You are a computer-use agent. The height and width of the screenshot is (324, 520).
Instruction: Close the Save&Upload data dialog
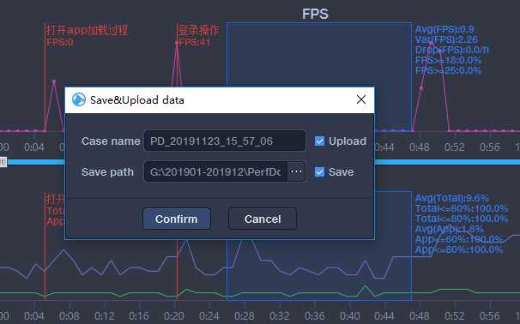coord(361,99)
